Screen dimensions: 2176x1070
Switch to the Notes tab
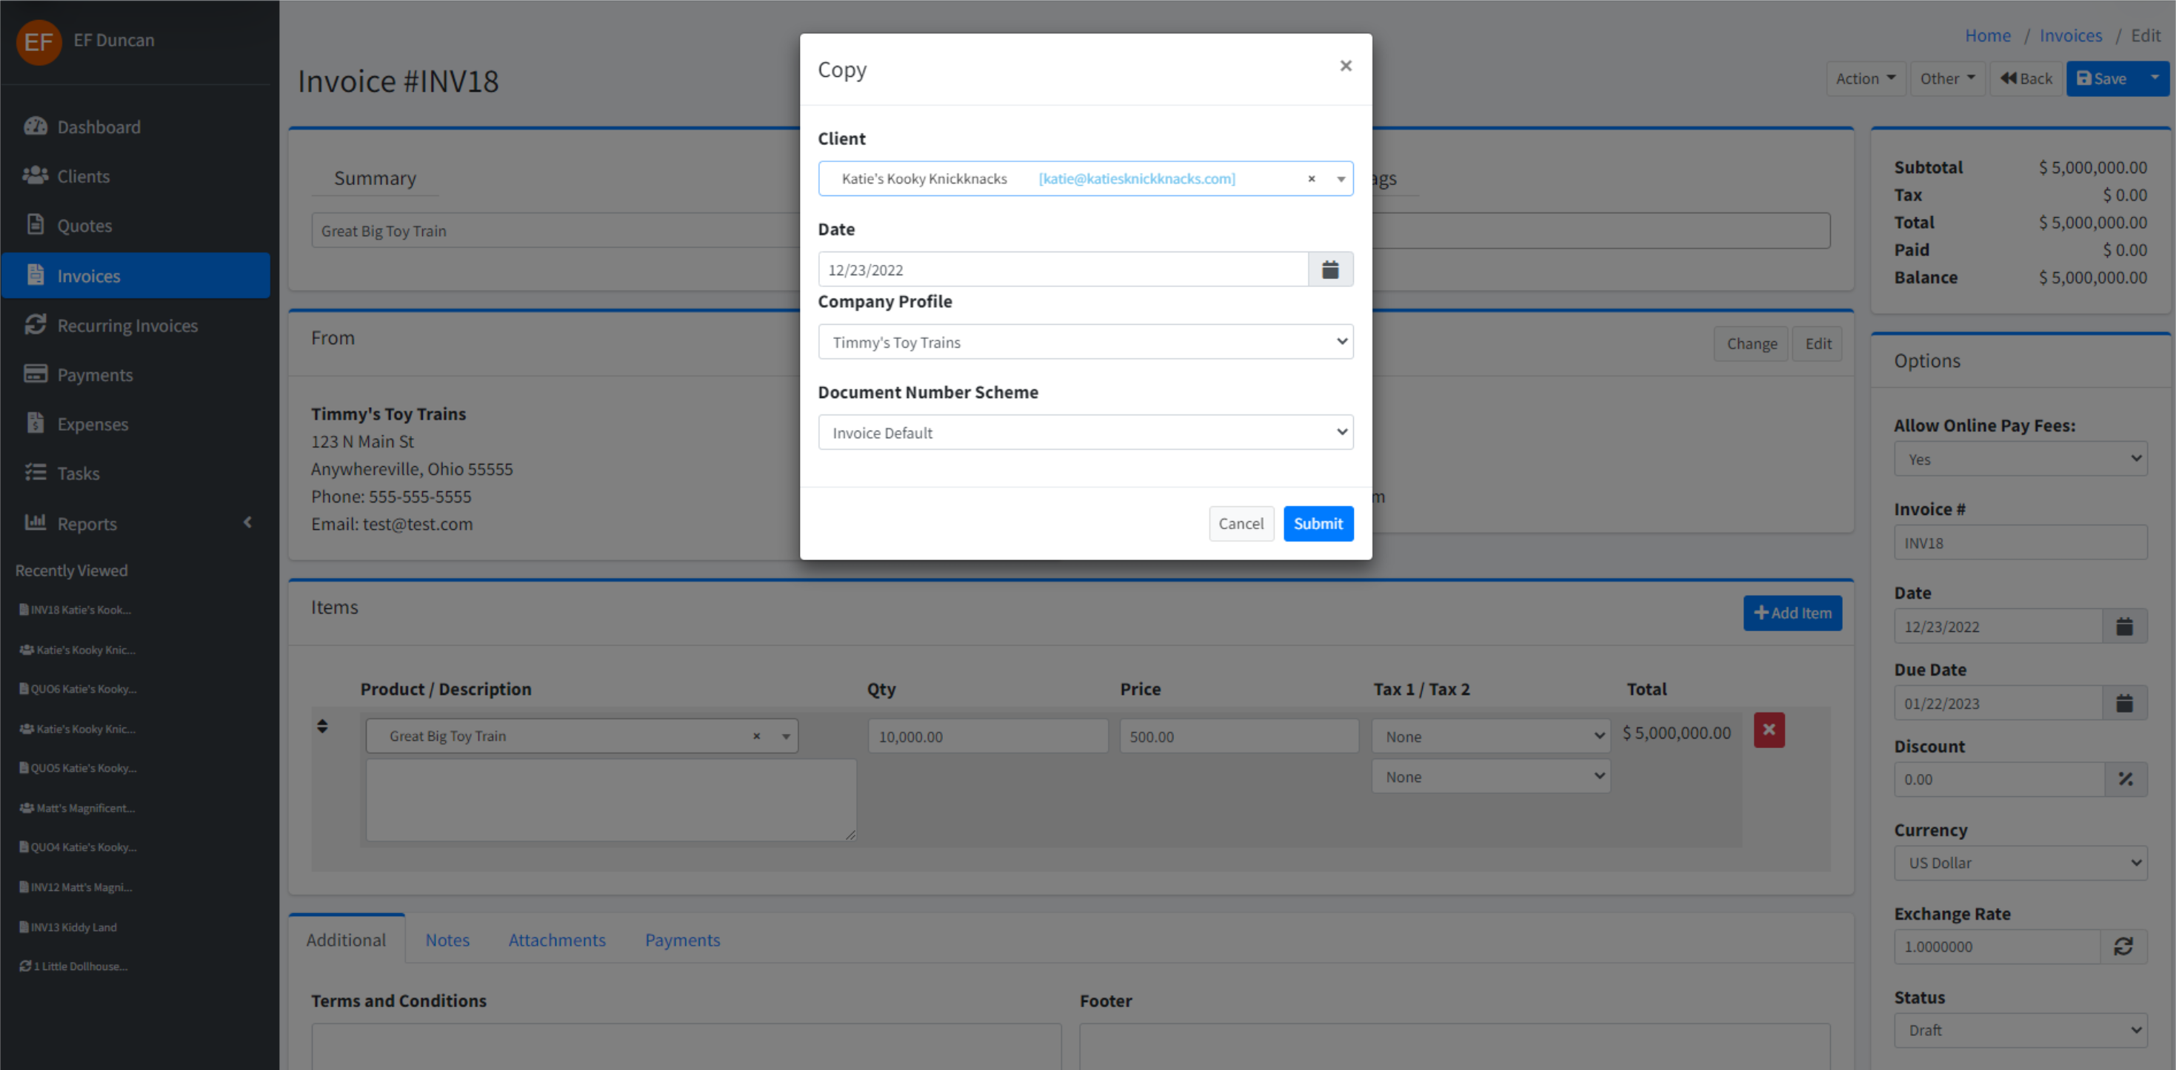(x=447, y=940)
